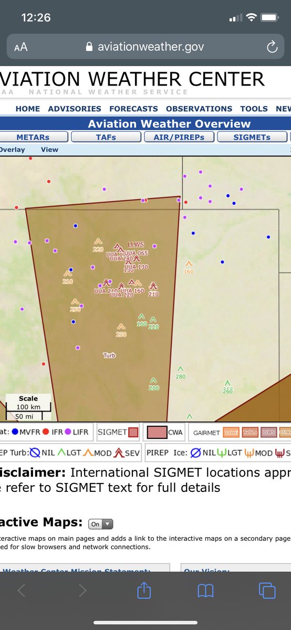The width and height of the screenshot is (291, 630).
Task: Click the GAIRMET LLWS legend swatch
Action: pos(269,433)
